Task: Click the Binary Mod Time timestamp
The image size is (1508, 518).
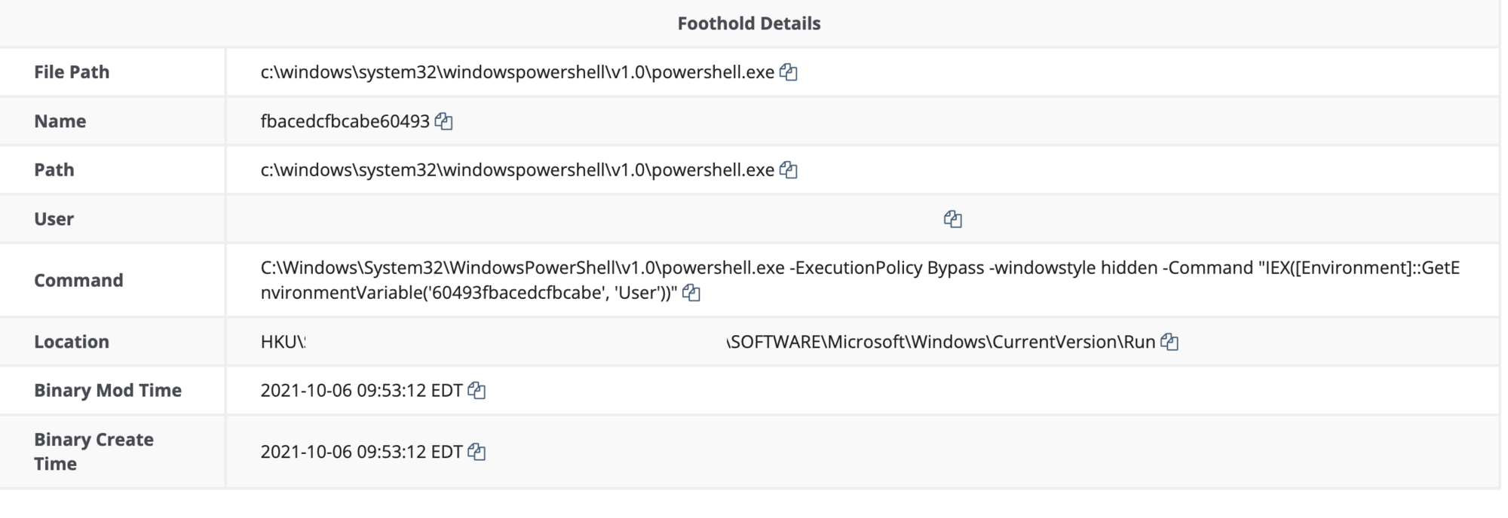Action: tap(361, 390)
